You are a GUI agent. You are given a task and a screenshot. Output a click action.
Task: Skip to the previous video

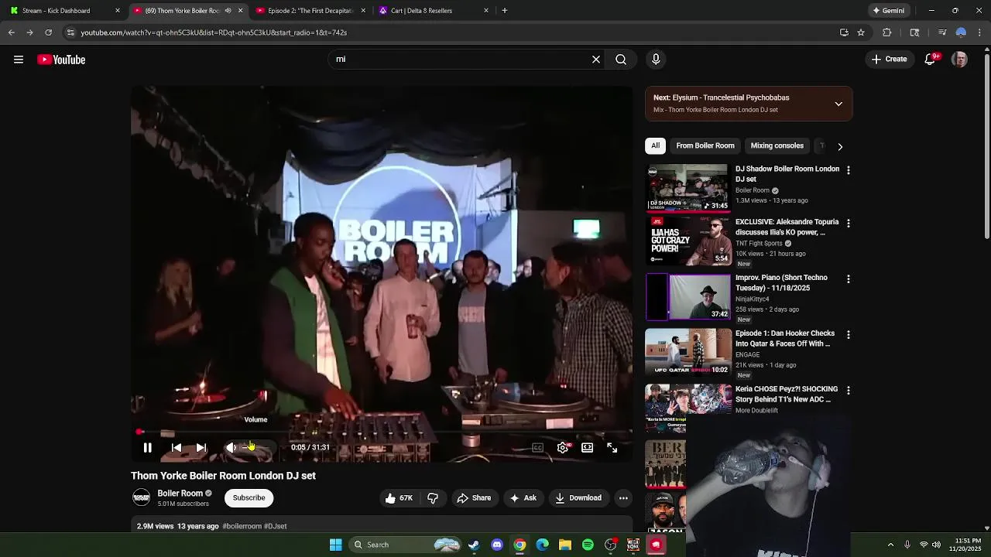(x=177, y=447)
